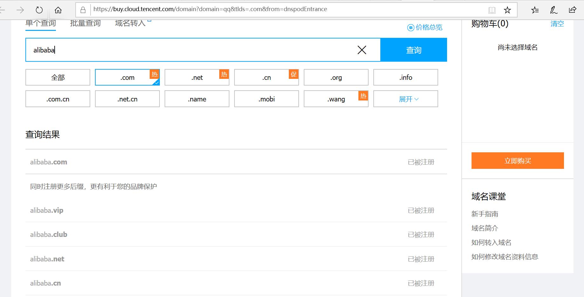Open 如何修改域名资料信息 link

tap(505, 257)
